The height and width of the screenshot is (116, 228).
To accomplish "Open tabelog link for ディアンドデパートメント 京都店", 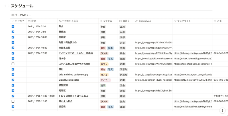I will 193,53.
